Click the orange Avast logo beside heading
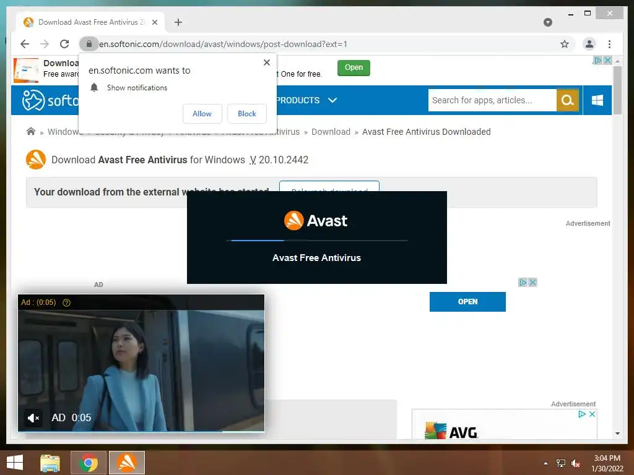The image size is (634, 475). coord(35,160)
